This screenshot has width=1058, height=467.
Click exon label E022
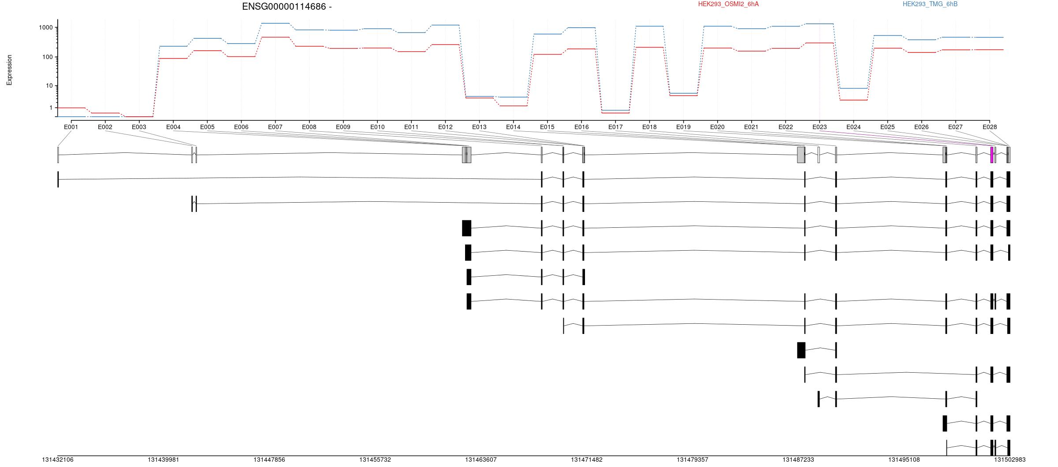(786, 127)
